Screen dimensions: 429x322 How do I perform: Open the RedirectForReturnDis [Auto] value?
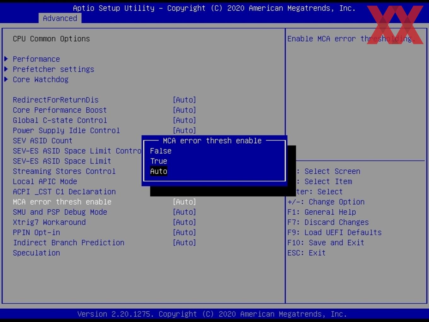click(184, 100)
